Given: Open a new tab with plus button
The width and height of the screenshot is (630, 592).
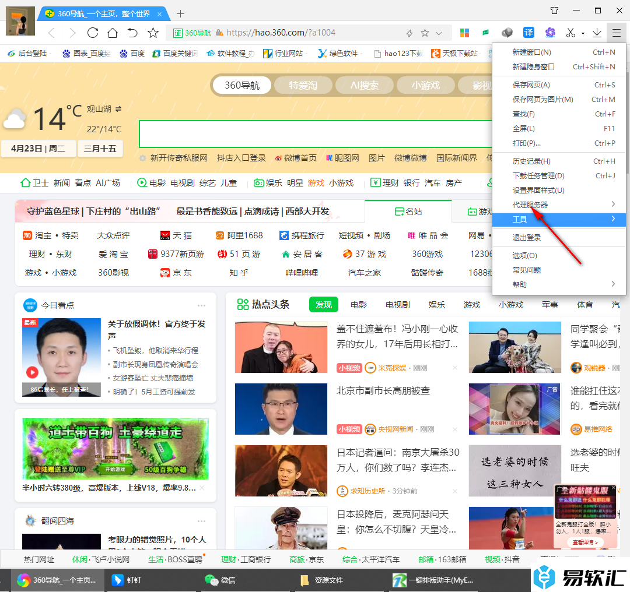Looking at the screenshot, I should pos(181,14).
